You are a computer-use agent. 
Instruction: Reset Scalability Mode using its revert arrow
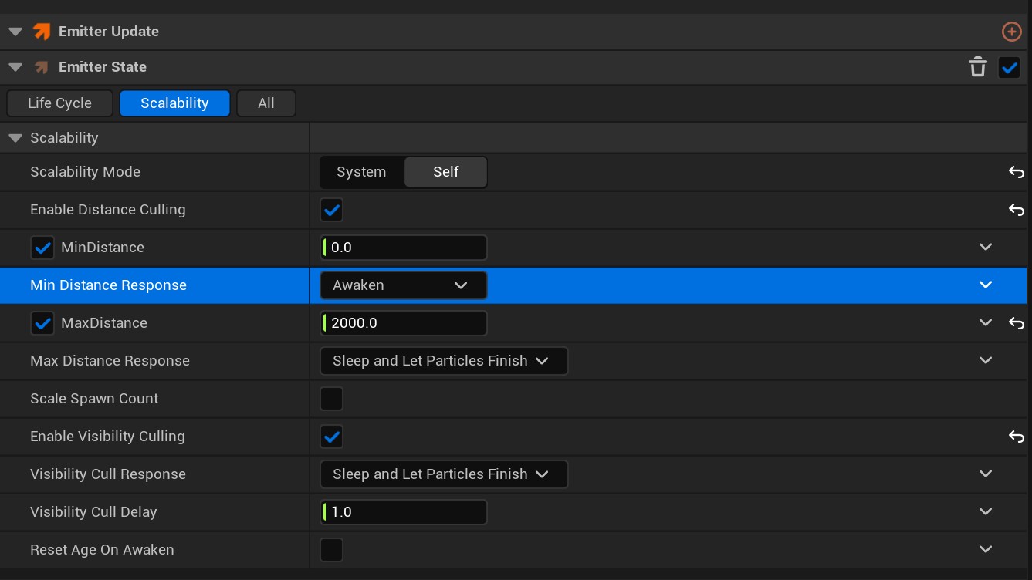coord(1016,172)
